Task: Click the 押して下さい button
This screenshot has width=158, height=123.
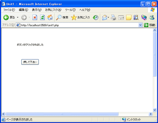Action: (x=30, y=62)
